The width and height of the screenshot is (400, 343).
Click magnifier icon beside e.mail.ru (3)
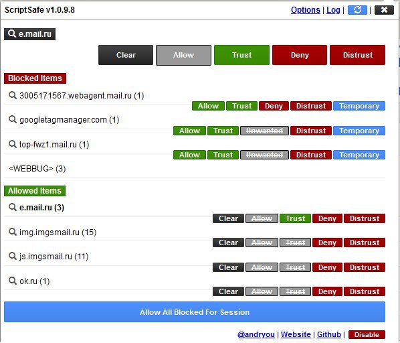13,207
